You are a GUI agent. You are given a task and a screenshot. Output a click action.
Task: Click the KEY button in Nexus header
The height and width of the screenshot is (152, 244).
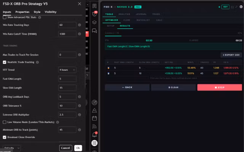(x=225, y=7)
